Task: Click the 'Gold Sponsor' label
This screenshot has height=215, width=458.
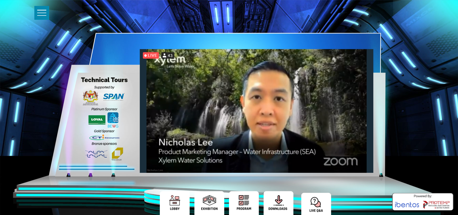Action: coord(104,131)
